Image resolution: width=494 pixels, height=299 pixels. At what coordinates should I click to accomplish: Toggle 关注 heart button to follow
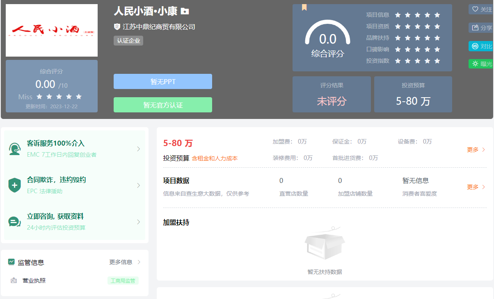pos(481,9)
